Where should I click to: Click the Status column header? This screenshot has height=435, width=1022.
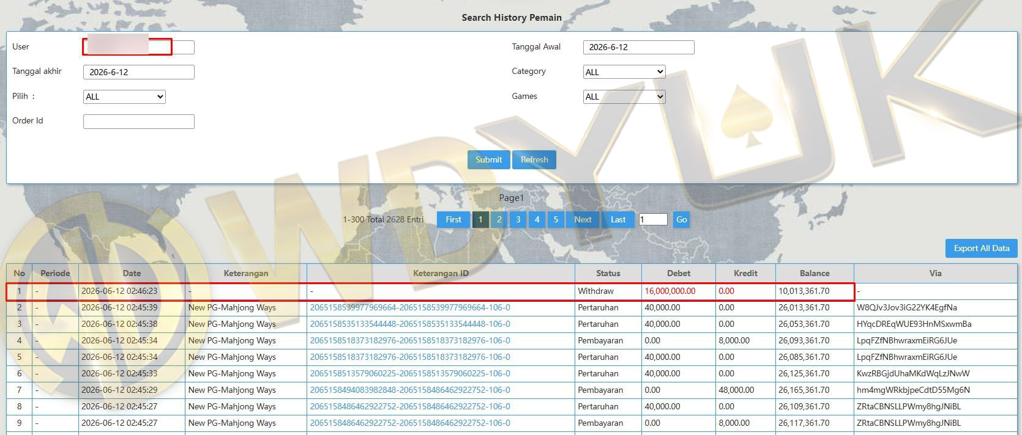point(608,273)
